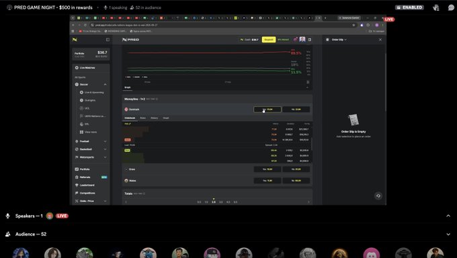Open Live & Upcoming under Soccer

coord(92,93)
